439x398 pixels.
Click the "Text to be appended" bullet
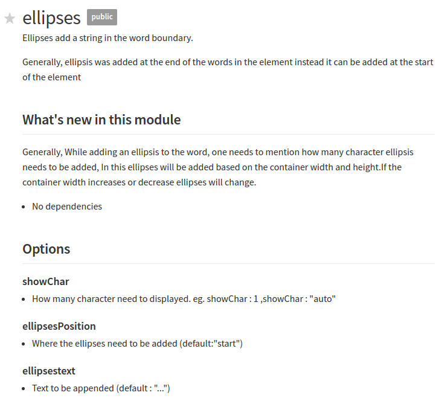tap(101, 388)
